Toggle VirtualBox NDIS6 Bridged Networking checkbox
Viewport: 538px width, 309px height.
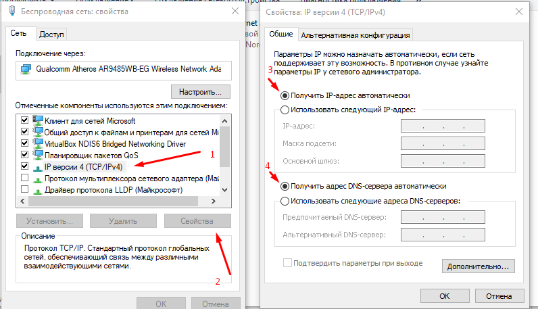tap(25, 143)
